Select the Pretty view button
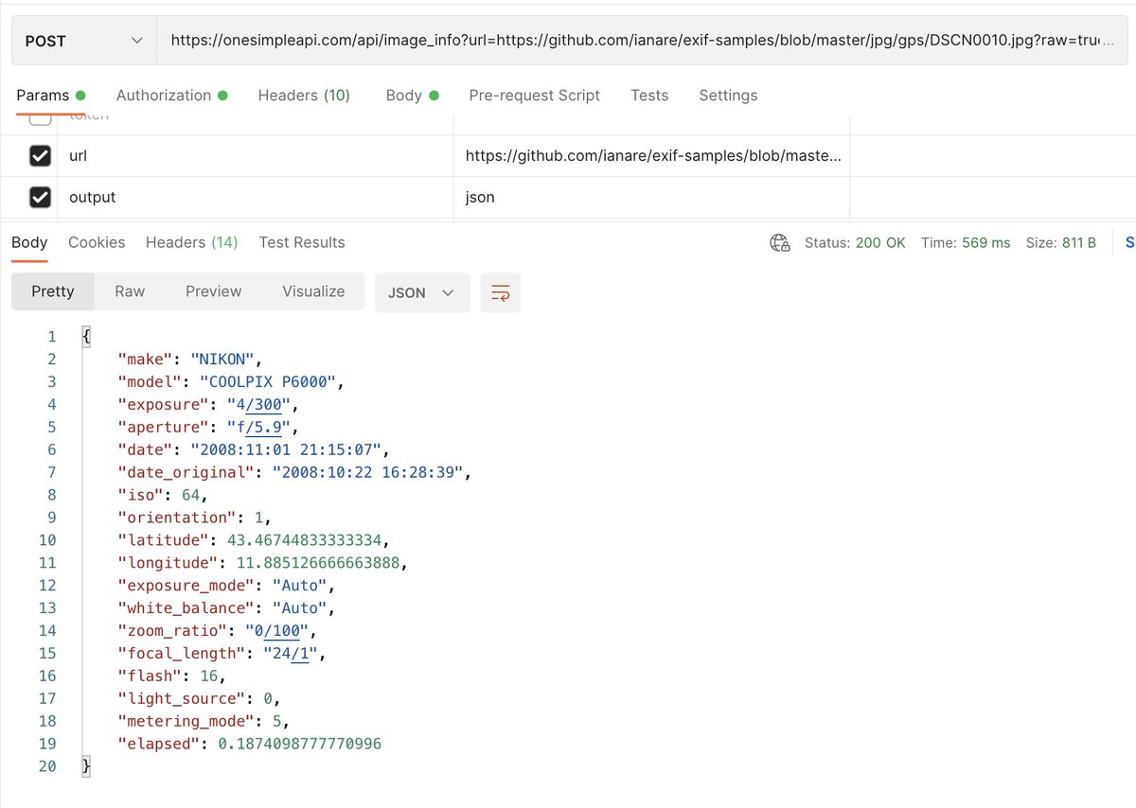 point(53,291)
